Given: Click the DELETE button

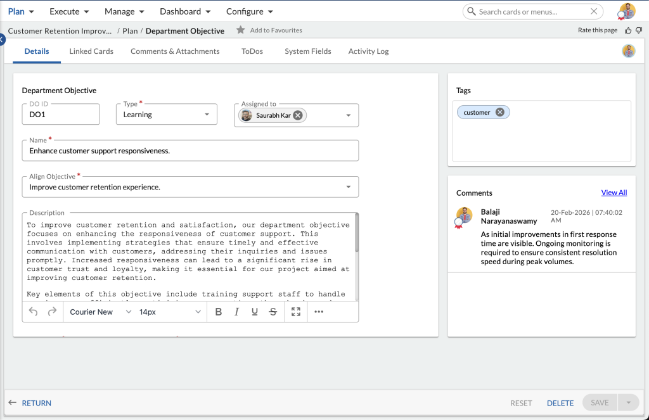Looking at the screenshot, I should (560, 403).
